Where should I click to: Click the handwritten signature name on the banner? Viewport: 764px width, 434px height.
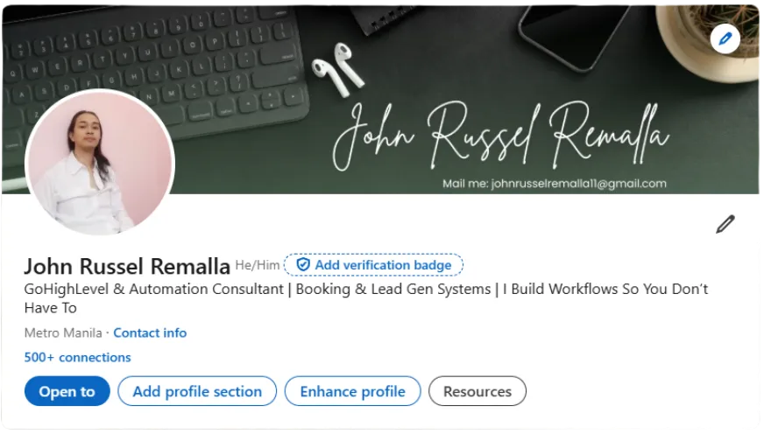click(x=501, y=134)
